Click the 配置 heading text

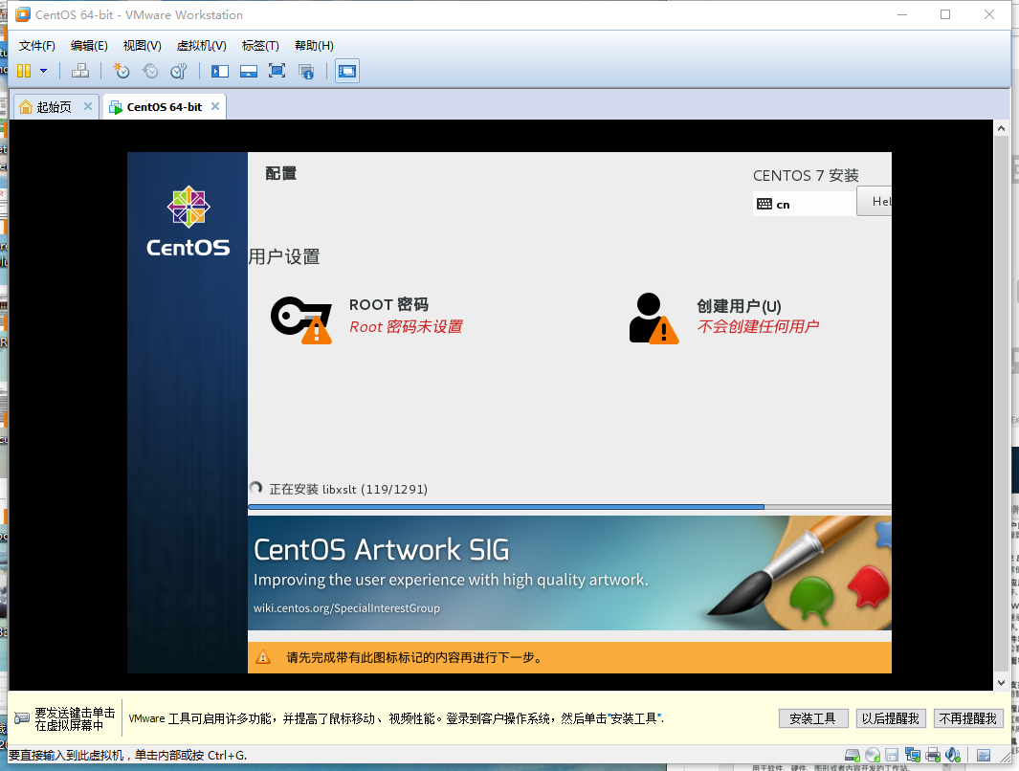(280, 173)
